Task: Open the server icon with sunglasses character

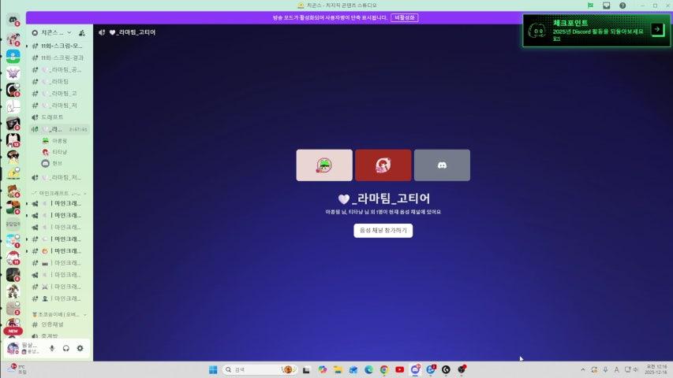Action: 13,157
